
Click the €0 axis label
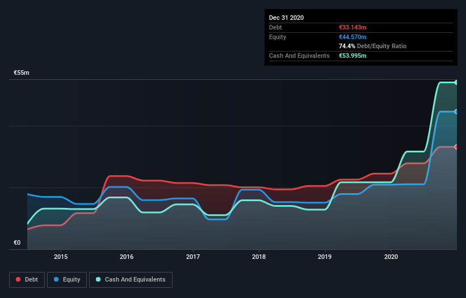click(17, 242)
